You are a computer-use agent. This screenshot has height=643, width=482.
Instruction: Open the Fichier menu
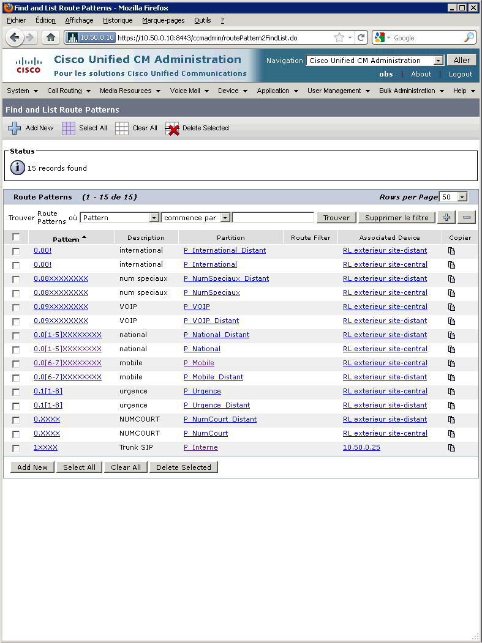[x=17, y=20]
